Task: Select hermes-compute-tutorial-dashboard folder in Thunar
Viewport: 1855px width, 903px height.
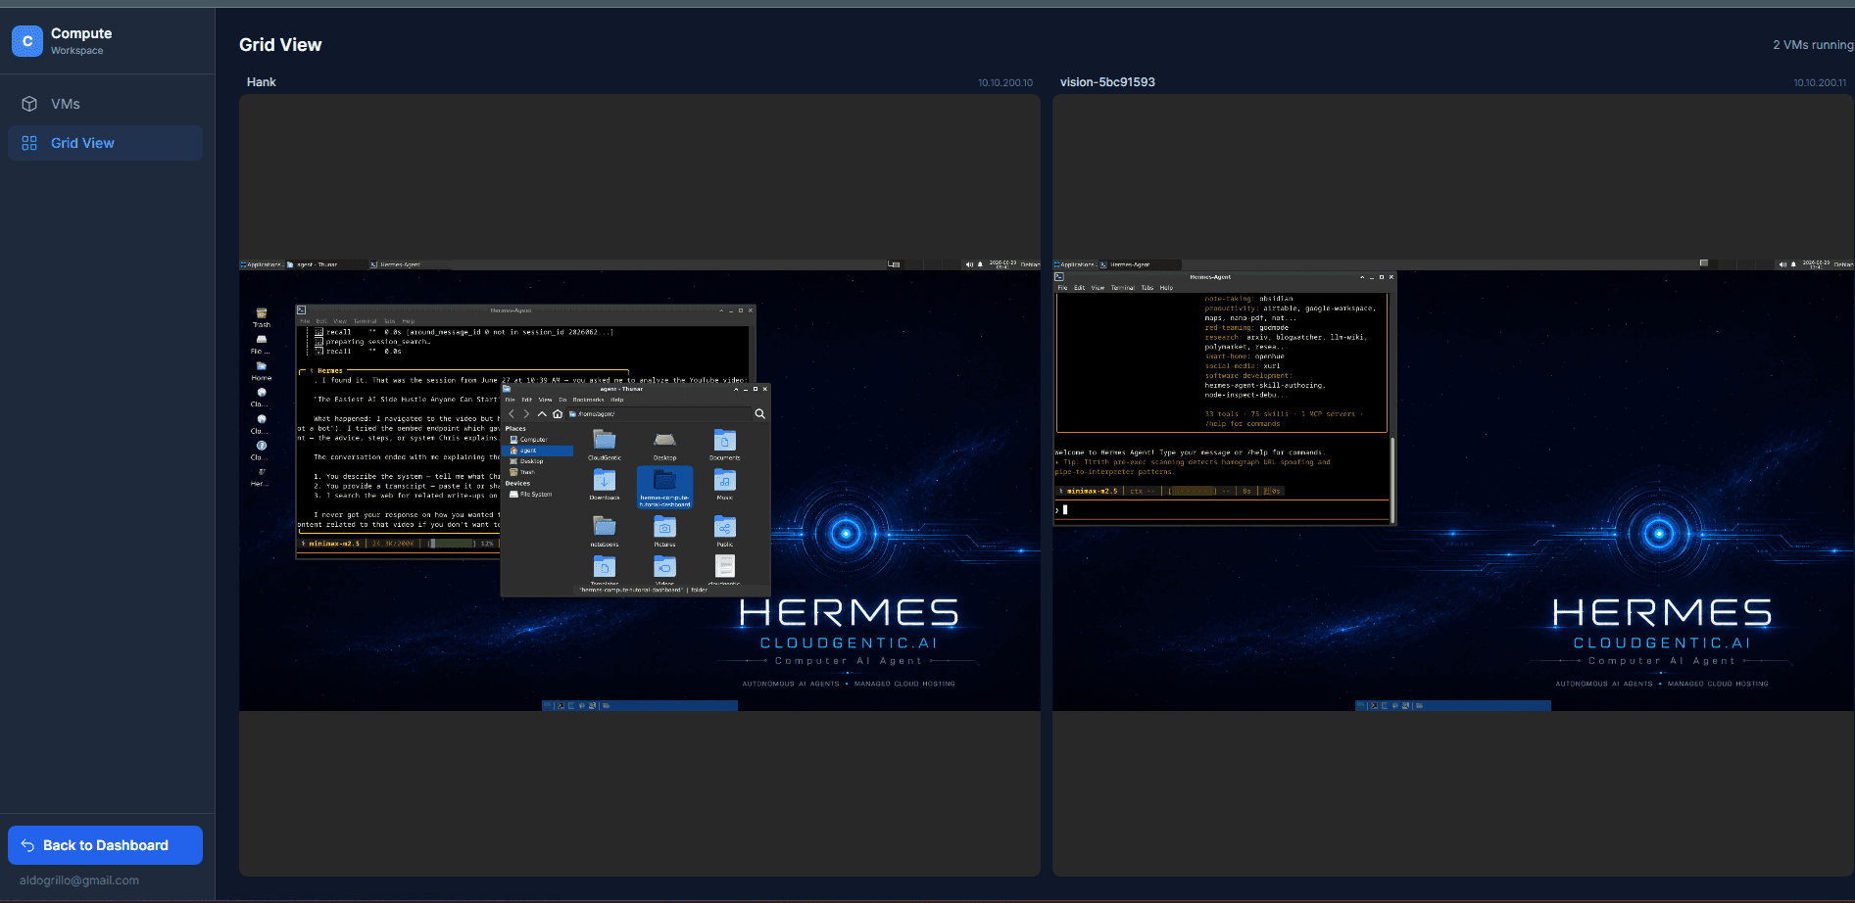Action: click(x=664, y=487)
